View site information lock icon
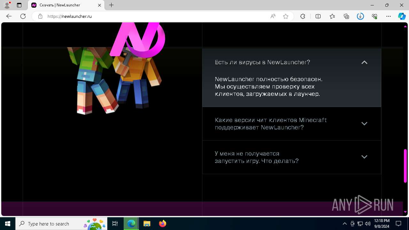Viewport: 409px width, 230px height. click(40, 16)
